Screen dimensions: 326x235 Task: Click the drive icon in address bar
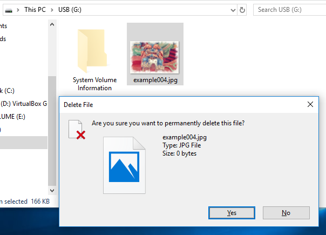click(x=9, y=10)
